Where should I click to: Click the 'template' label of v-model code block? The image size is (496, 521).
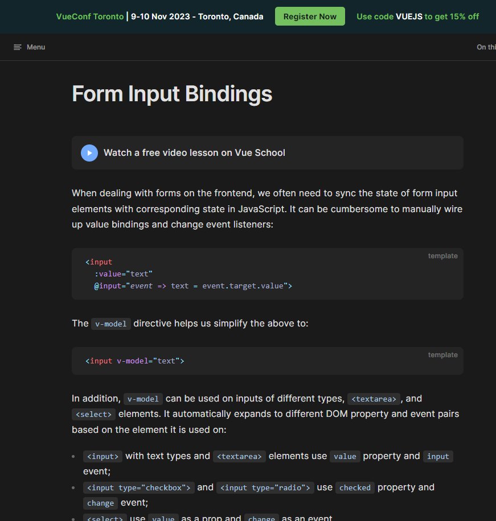(442, 355)
